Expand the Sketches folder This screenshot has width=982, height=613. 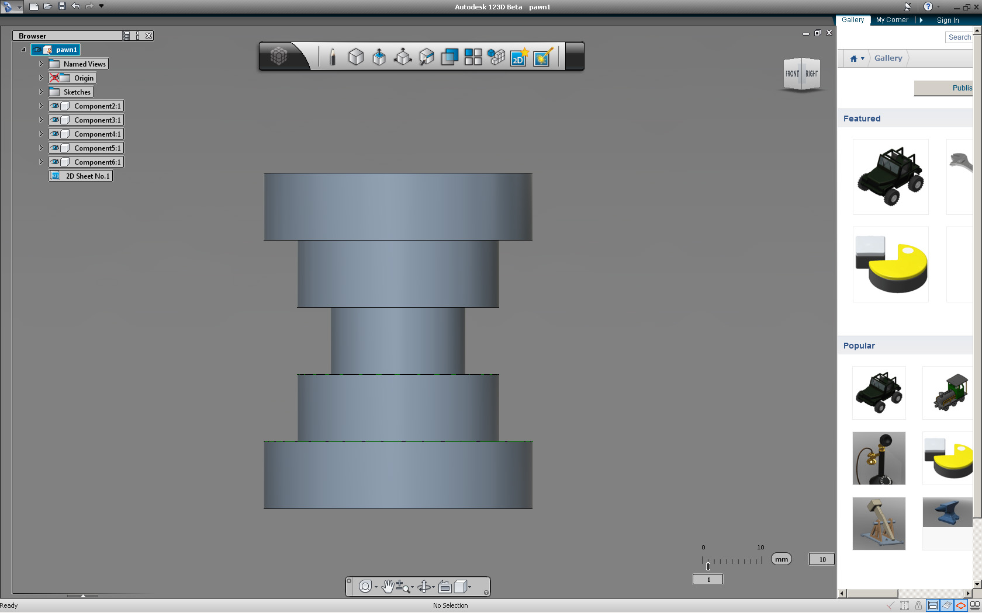point(41,92)
